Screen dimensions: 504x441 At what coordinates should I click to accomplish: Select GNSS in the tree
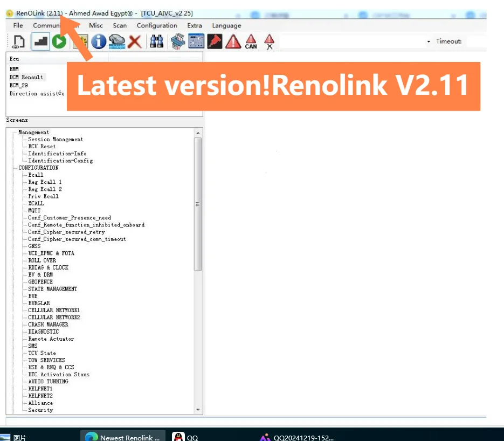point(34,246)
